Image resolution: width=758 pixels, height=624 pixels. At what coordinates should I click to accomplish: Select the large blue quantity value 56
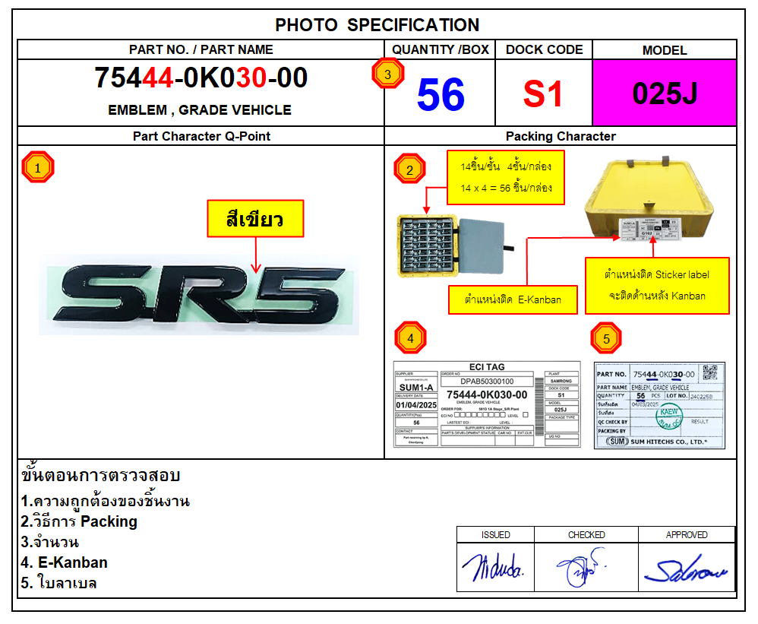441,94
